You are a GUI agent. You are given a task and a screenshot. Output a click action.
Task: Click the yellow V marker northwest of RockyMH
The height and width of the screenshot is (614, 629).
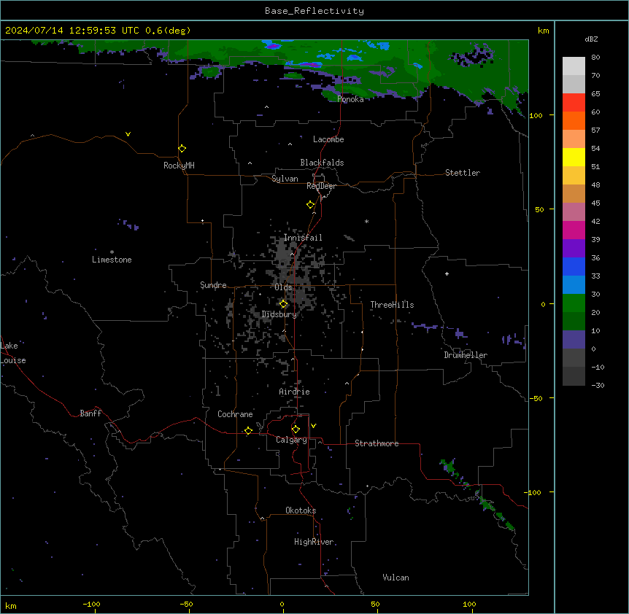tap(128, 134)
